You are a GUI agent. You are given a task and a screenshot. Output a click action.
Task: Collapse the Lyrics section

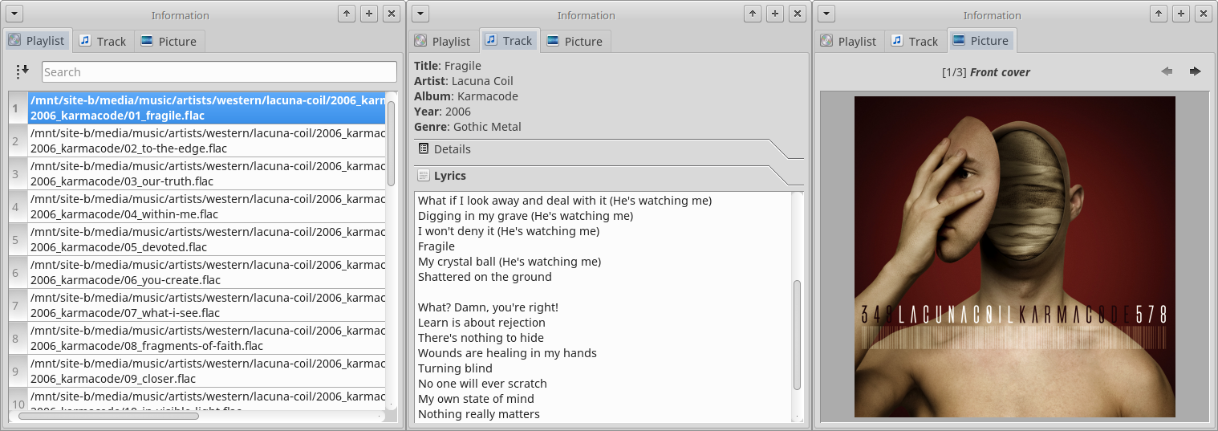[x=449, y=176]
